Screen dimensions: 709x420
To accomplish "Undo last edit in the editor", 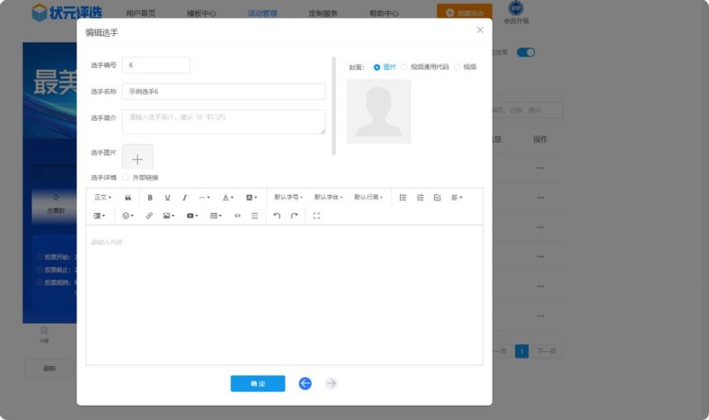I will 277,216.
